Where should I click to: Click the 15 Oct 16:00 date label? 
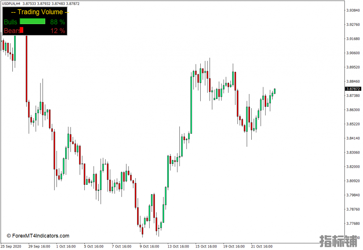(206, 246)
